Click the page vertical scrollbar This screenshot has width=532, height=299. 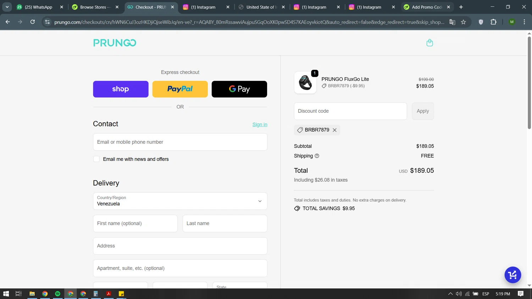point(529,83)
